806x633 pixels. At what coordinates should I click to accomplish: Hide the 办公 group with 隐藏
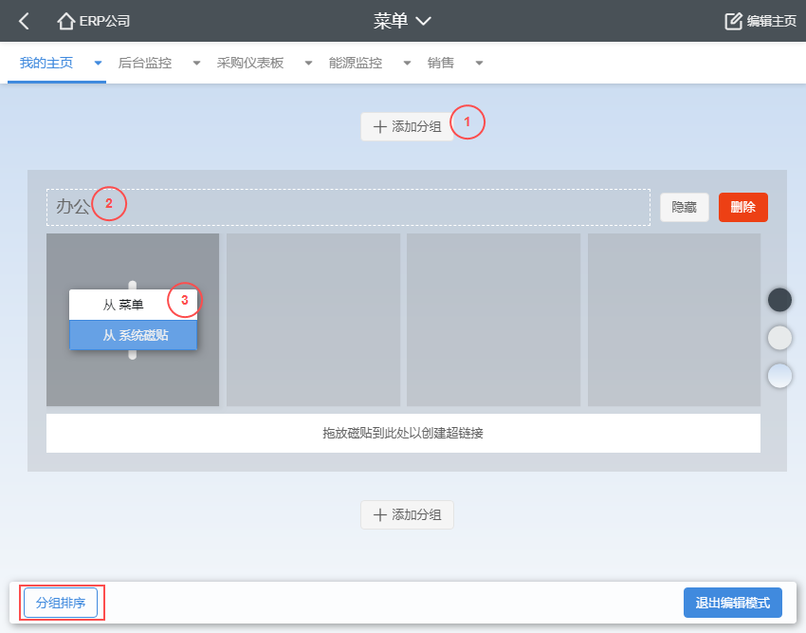click(x=684, y=207)
